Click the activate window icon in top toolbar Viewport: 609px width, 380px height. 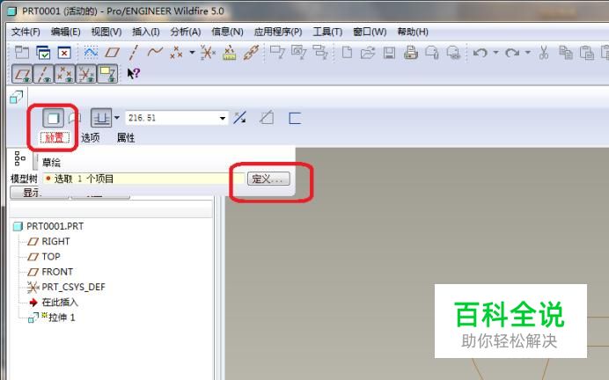tap(22, 52)
